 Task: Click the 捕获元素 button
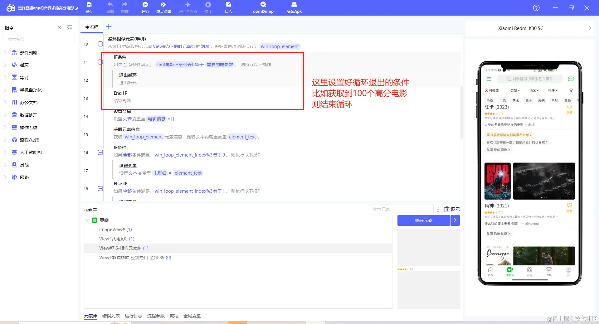424,220
